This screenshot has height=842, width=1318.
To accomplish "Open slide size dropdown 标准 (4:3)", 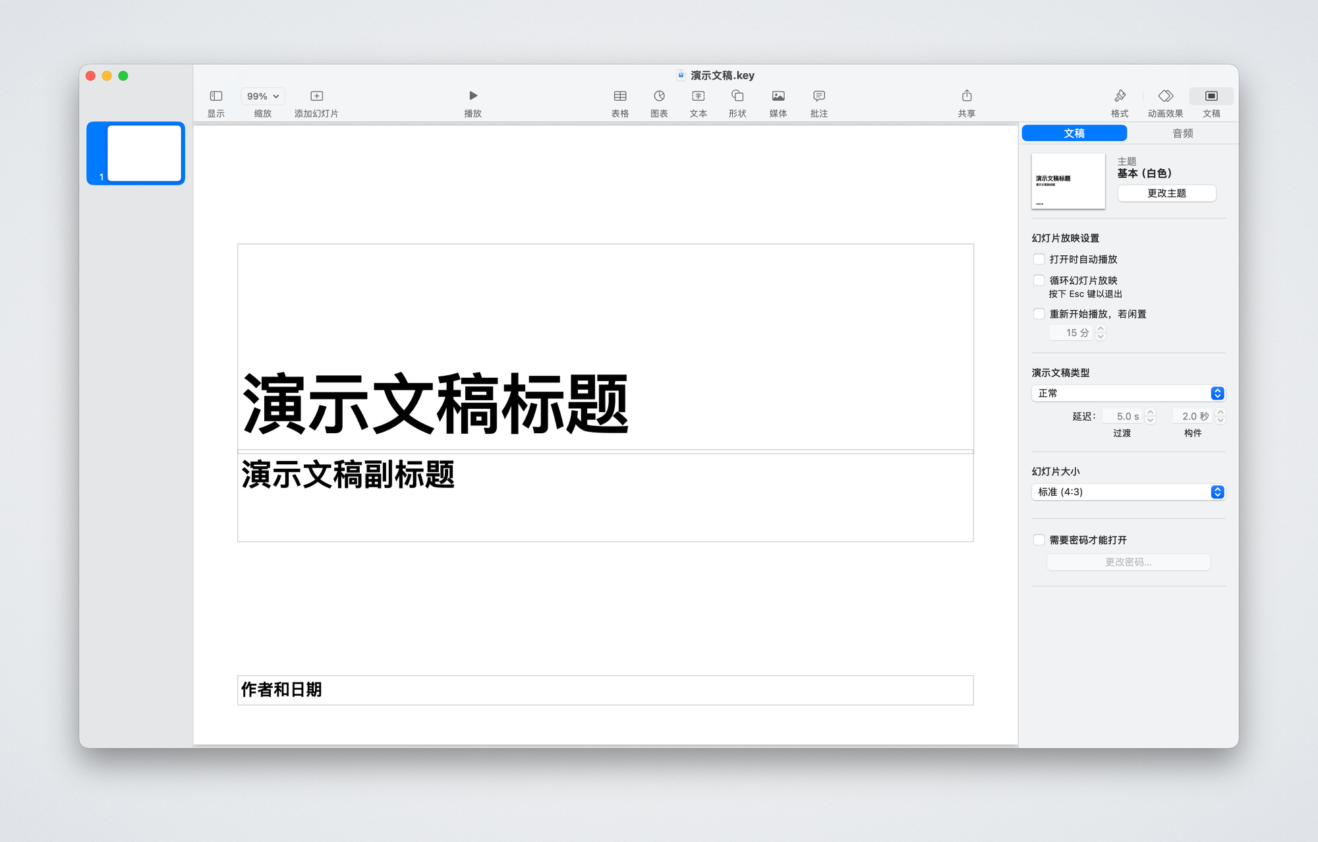I will [x=1128, y=492].
